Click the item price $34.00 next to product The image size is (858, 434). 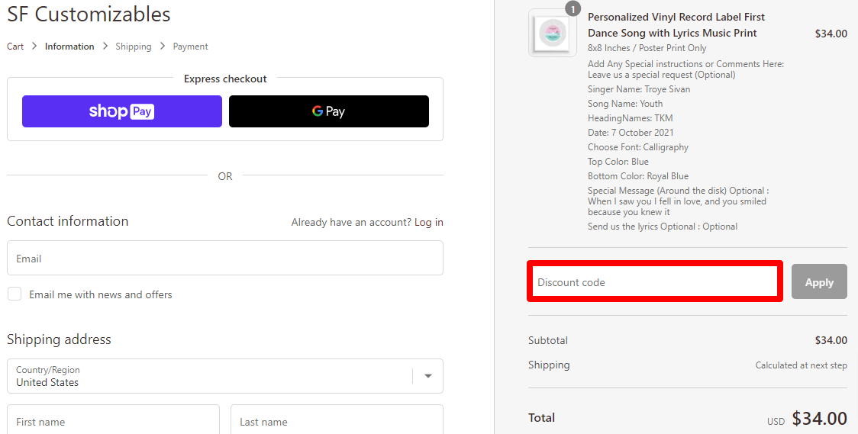point(831,34)
